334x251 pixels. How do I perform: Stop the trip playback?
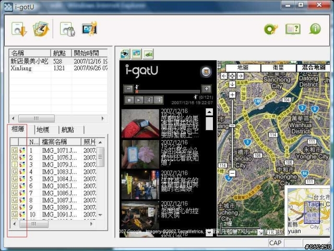click(129, 100)
